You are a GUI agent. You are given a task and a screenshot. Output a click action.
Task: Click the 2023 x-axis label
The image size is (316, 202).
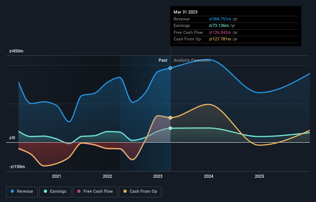tap(158, 176)
